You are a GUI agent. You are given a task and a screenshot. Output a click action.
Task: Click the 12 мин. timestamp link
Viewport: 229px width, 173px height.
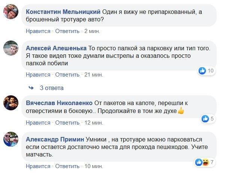click(93, 123)
